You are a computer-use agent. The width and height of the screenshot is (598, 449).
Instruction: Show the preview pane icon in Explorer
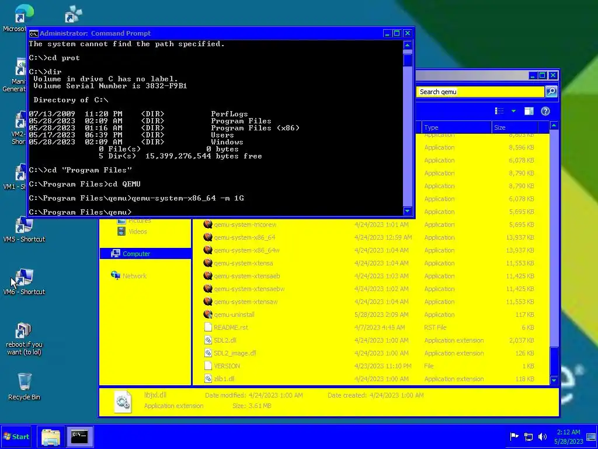coord(529,111)
